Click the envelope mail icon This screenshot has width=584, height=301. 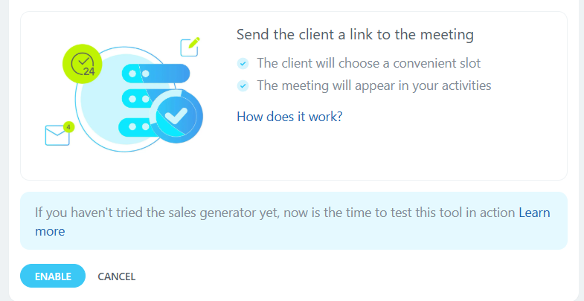pos(57,135)
